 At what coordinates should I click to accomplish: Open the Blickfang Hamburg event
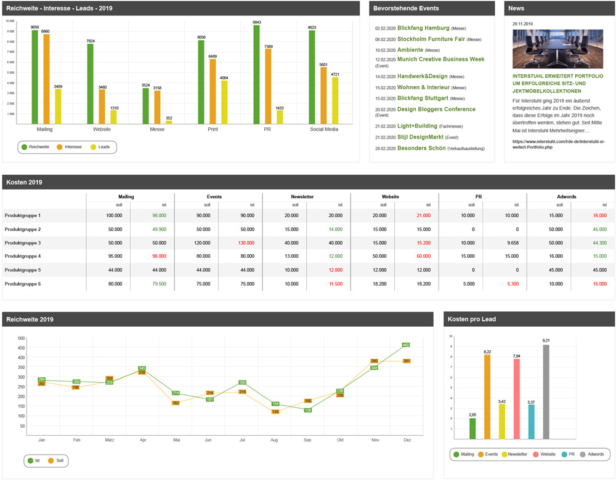pos(423,28)
